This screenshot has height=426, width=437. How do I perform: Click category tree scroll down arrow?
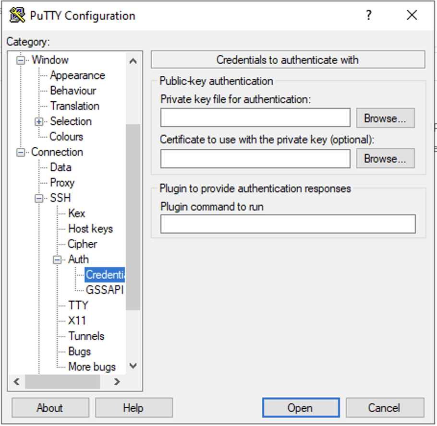(x=133, y=366)
